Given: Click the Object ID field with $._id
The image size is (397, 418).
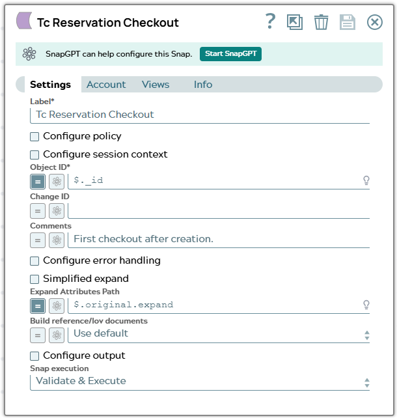Looking at the screenshot, I should pyautogui.click(x=219, y=181).
